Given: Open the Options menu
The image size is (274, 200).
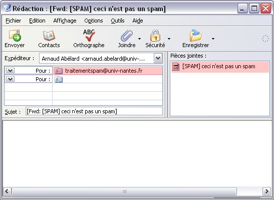Looking at the screenshot, I should pyautogui.click(x=94, y=21).
